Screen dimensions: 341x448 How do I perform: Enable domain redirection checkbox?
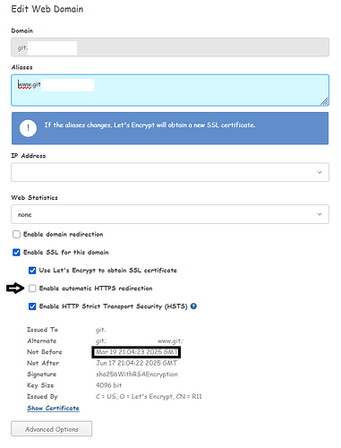coord(16,234)
